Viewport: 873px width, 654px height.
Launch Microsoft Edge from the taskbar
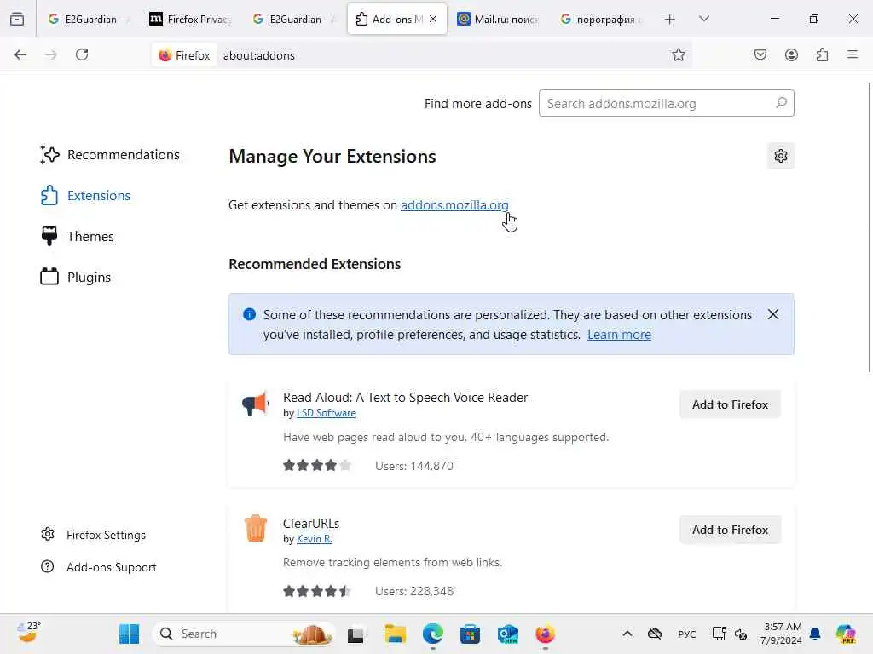432,634
